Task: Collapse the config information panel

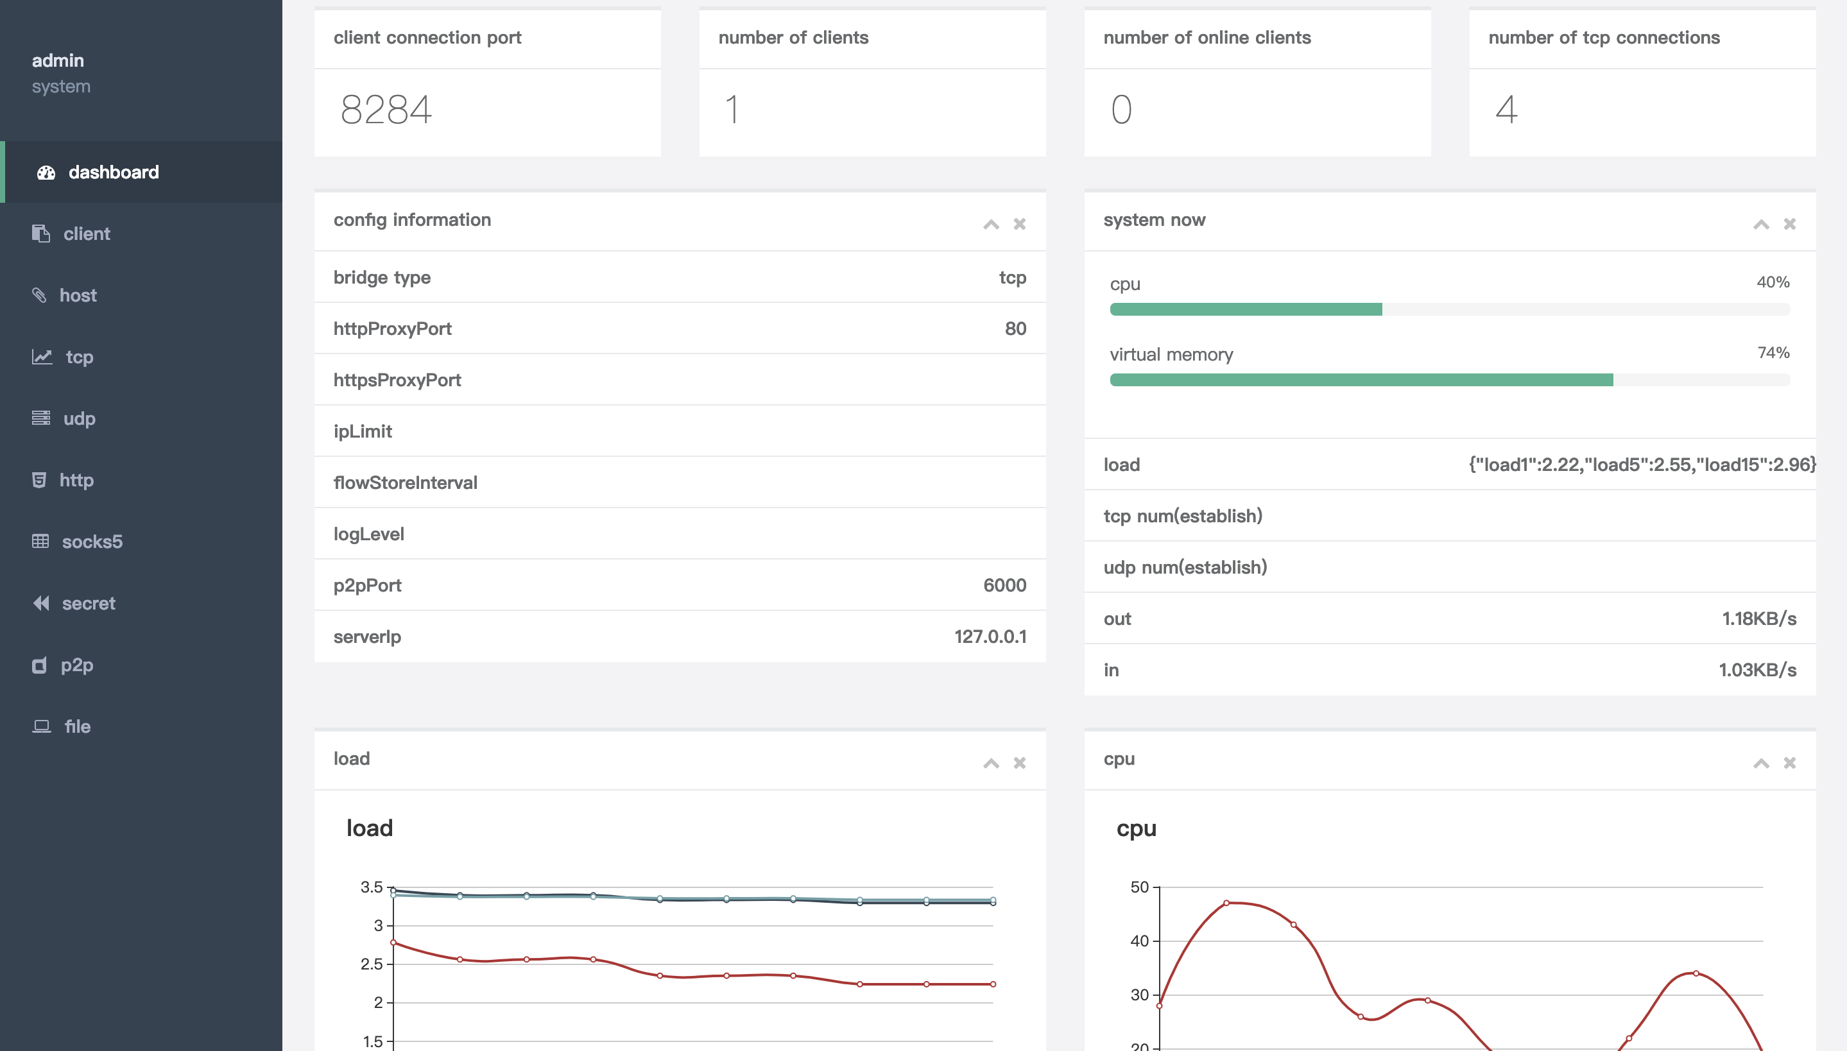Action: coord(991,225)
